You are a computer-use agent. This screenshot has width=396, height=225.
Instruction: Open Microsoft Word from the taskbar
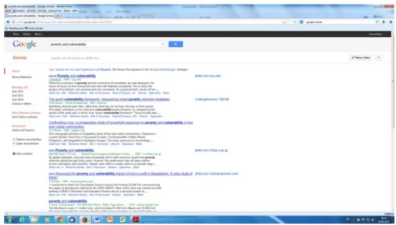pyautogui.click(x=97, y=220)
